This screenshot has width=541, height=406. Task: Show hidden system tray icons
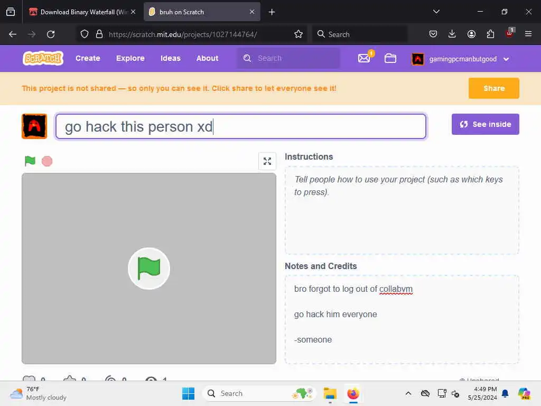coord(408,393)
